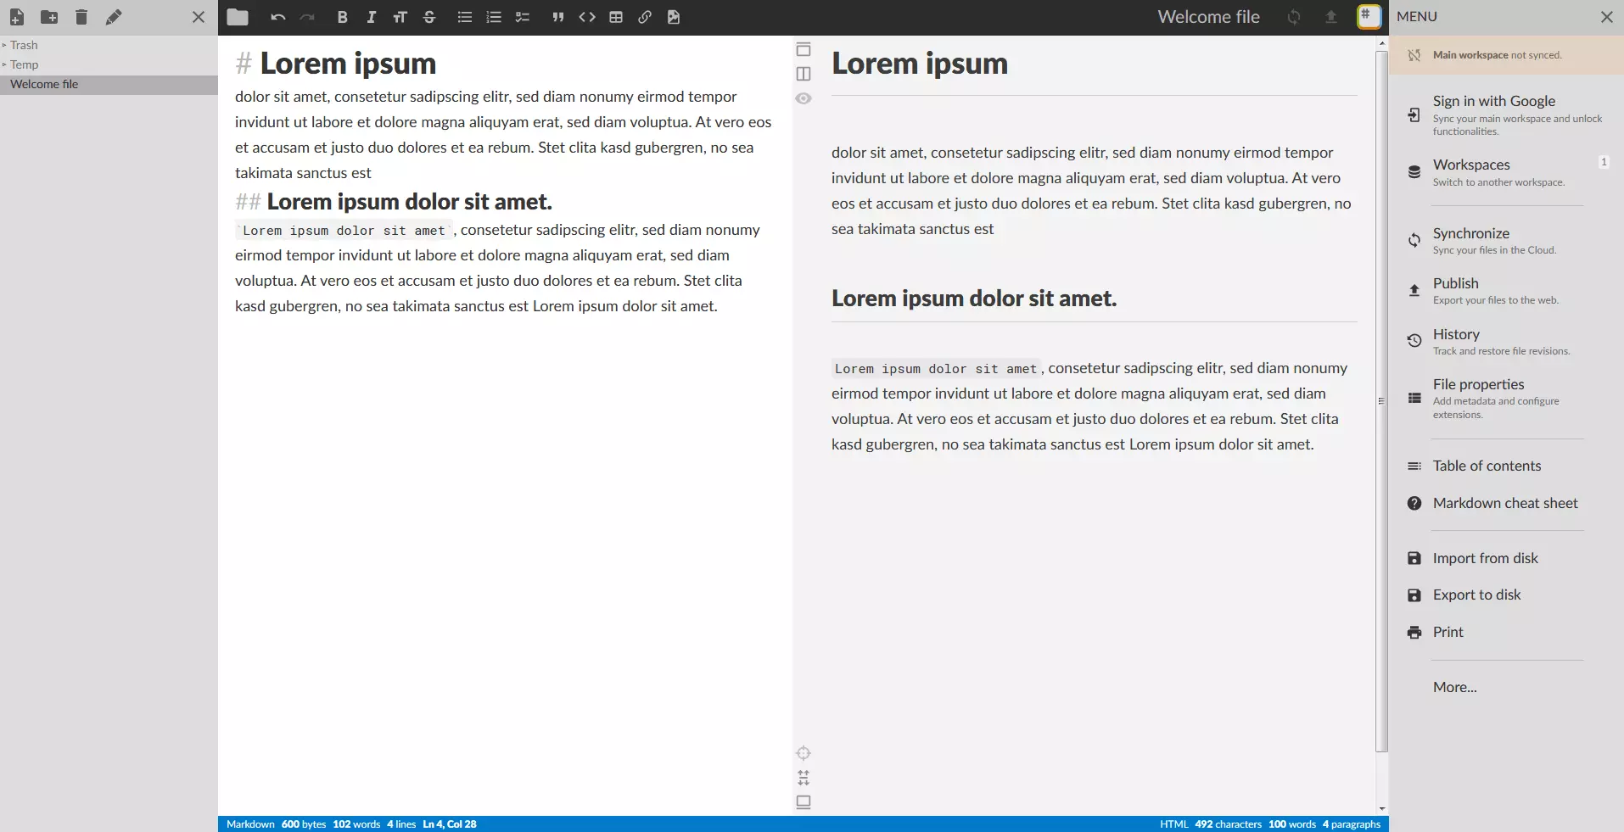Open the Synchronize menu entry
The image size is (1624, 832).
click(x=1506, y=240)
